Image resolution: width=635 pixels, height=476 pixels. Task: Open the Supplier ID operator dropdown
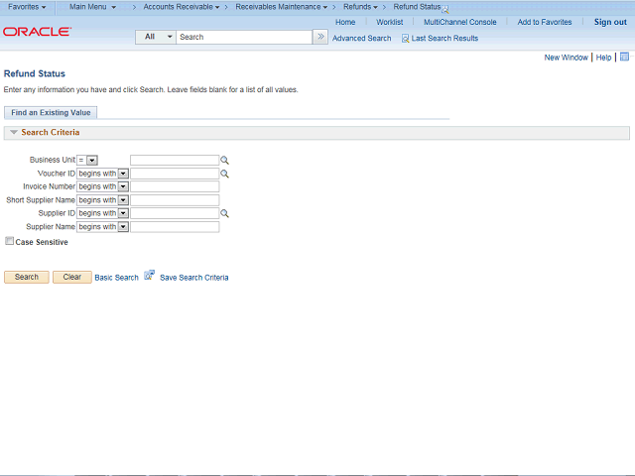click(102, 213)
